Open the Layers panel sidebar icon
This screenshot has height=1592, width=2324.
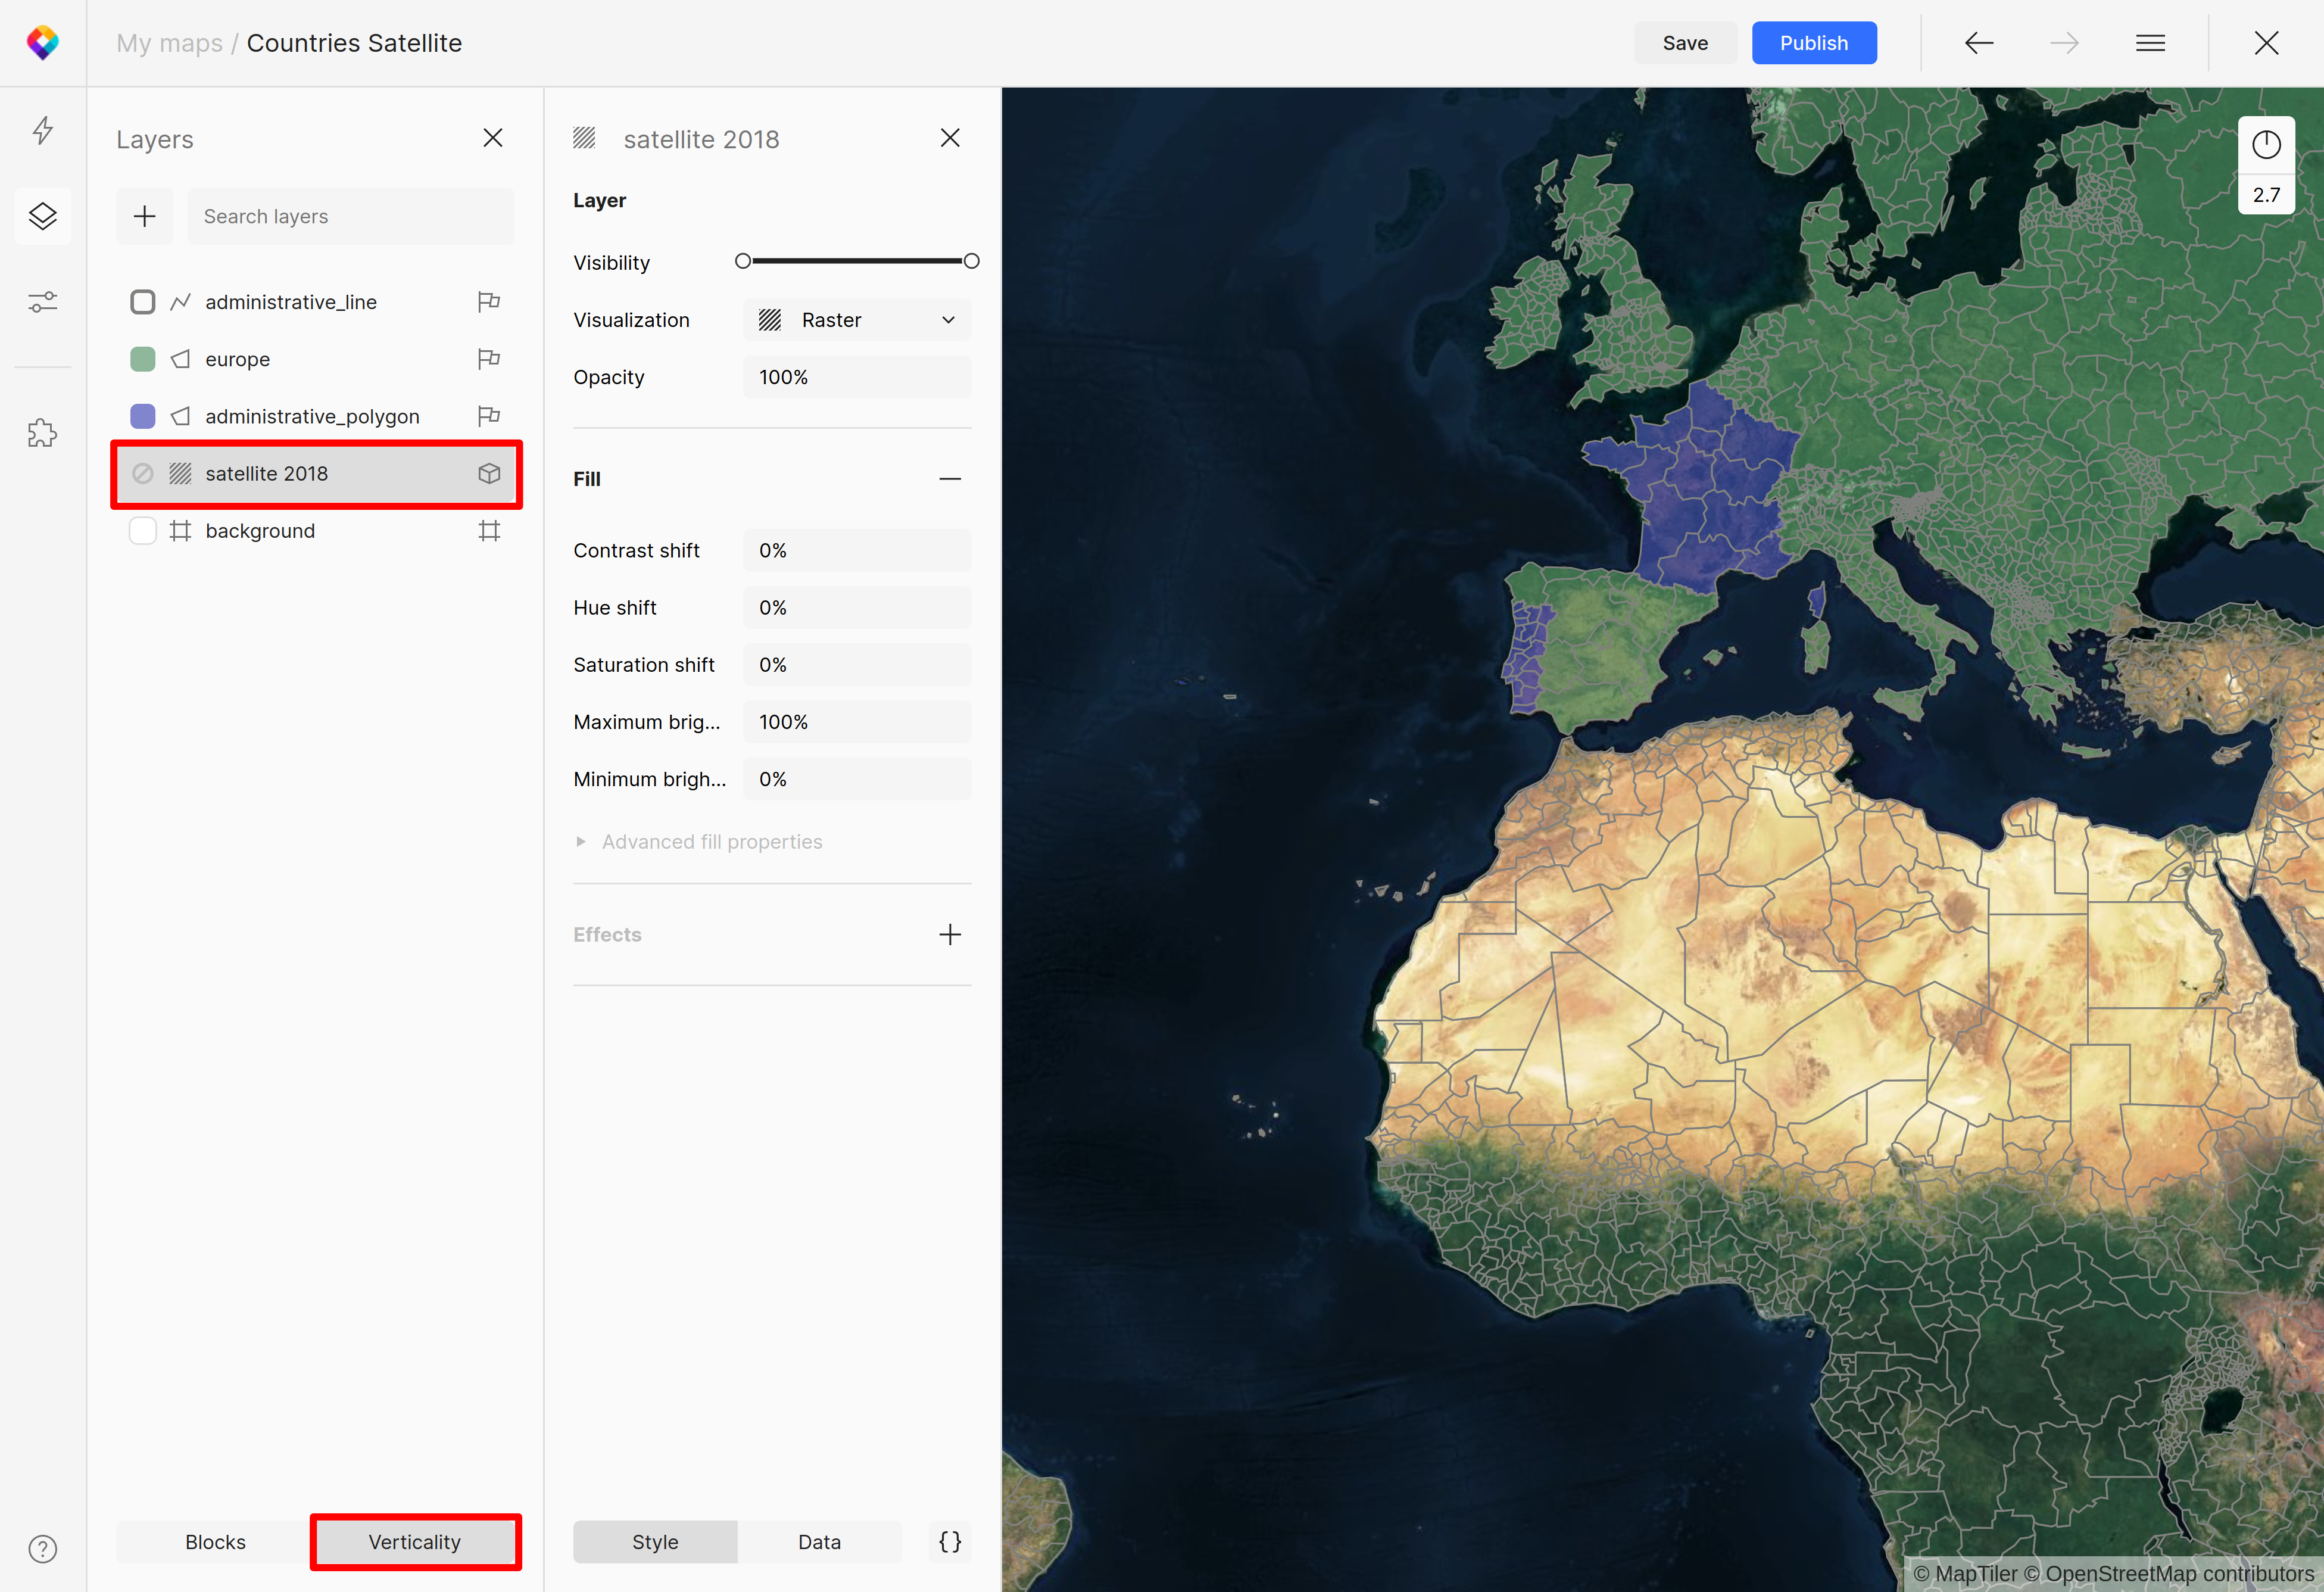(x=42, y=216)
